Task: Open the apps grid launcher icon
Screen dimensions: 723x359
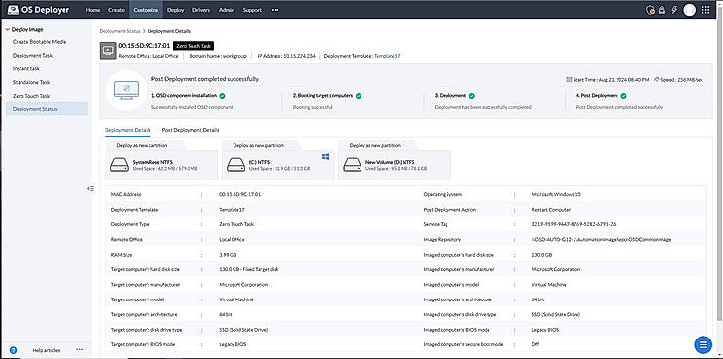Action: click(x=705, y=10)
